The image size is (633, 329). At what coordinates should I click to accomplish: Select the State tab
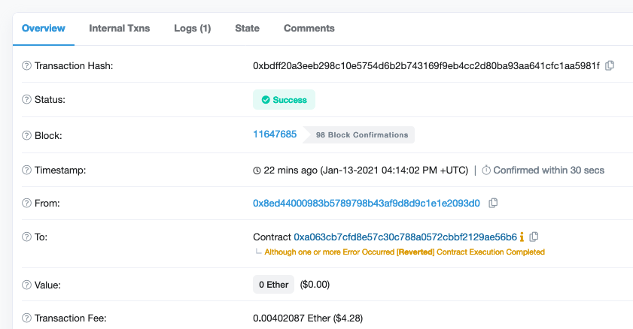pos(248,29)
